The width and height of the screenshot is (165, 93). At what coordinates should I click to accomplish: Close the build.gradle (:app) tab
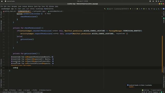[46, 11]
